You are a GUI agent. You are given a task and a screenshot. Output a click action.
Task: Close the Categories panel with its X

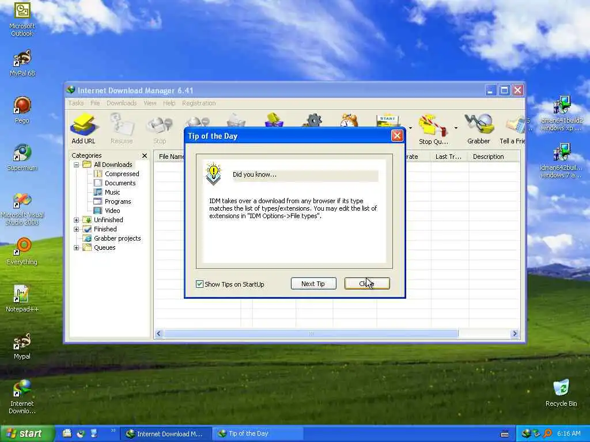pos(145,155)
